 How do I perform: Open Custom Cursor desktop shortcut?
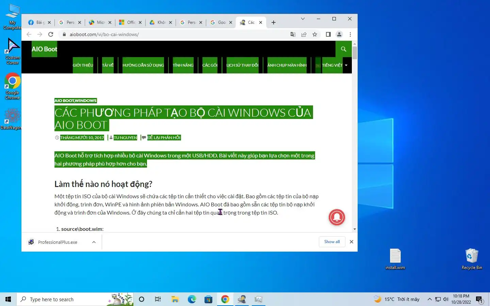click(13, 51)
